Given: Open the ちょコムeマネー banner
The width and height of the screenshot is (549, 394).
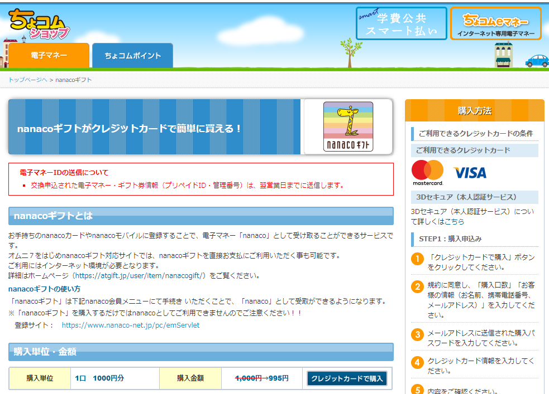Looking at the screenshot, I should (x=496, y=23).
